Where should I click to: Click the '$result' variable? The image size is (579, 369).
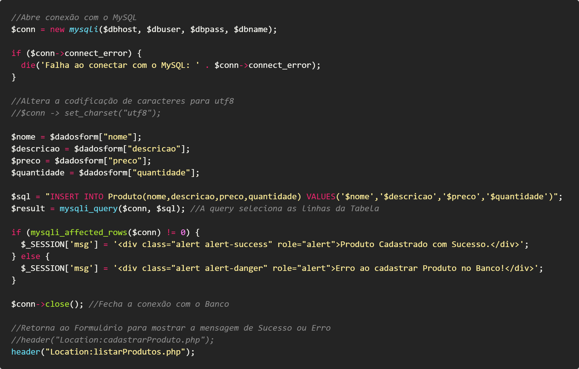point(28,208)
